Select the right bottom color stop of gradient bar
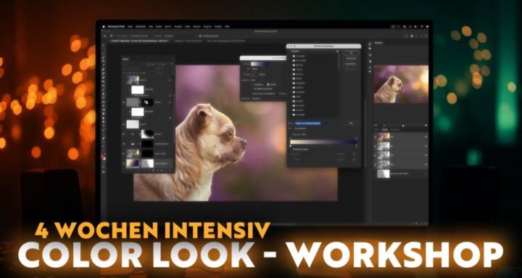Viewport: 522px width, 278px height. (x=357, y=146)
